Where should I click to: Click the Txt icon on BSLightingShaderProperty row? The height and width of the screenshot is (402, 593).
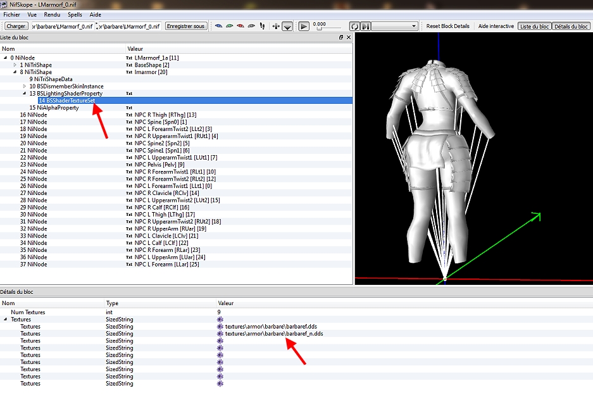coord(129,93)
